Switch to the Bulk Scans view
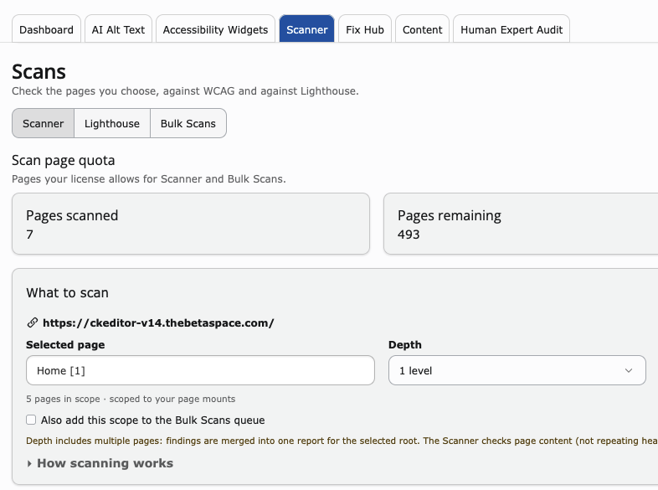The image size is (658, 490). (188, 123)
